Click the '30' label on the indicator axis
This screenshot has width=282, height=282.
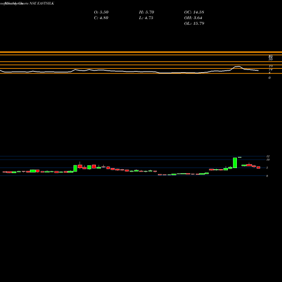pos(270,59)
